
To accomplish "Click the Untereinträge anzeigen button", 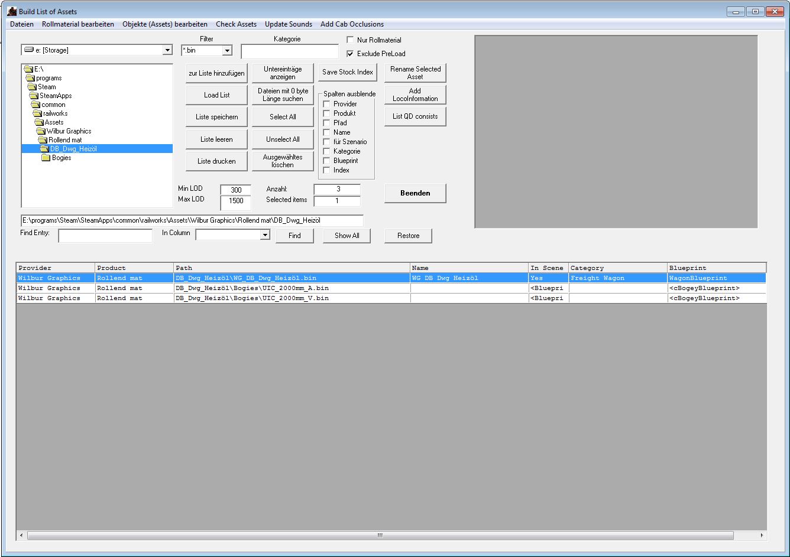I will click(283, 73).
